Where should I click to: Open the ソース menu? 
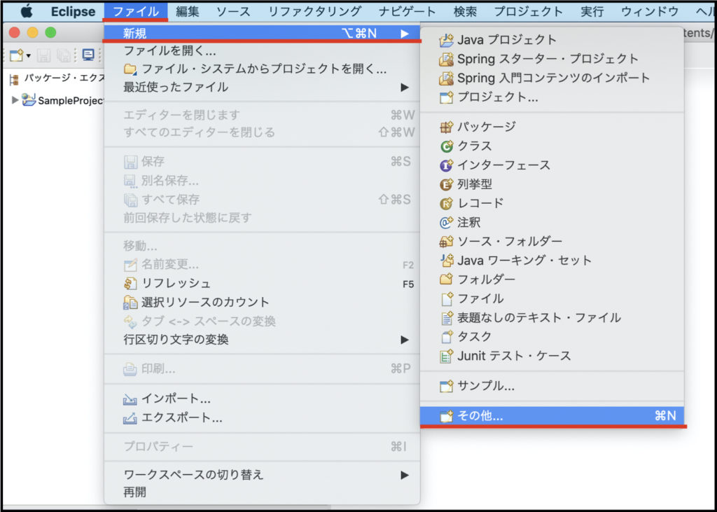click(x=233, y=11)
